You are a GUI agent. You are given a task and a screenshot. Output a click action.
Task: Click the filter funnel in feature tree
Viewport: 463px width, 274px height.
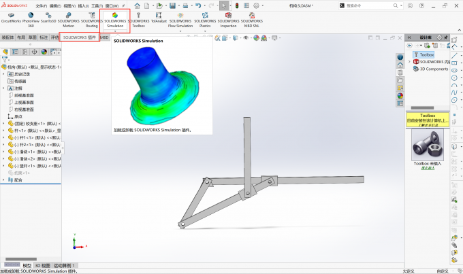5,60
